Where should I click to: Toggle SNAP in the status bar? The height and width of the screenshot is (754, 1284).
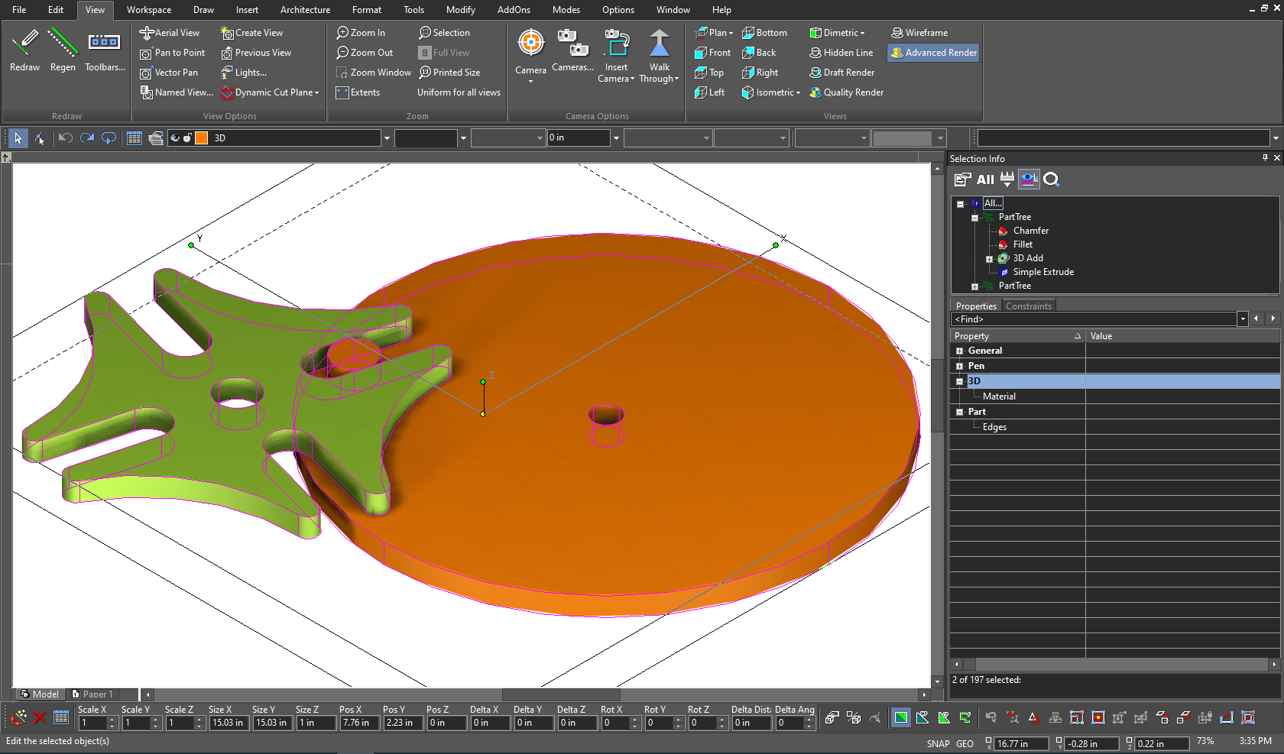click(x=938, y=743)
